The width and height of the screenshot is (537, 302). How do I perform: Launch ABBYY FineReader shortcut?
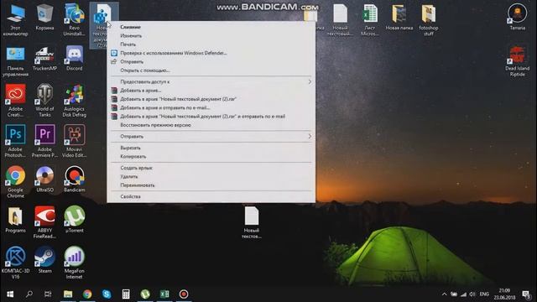44,221
